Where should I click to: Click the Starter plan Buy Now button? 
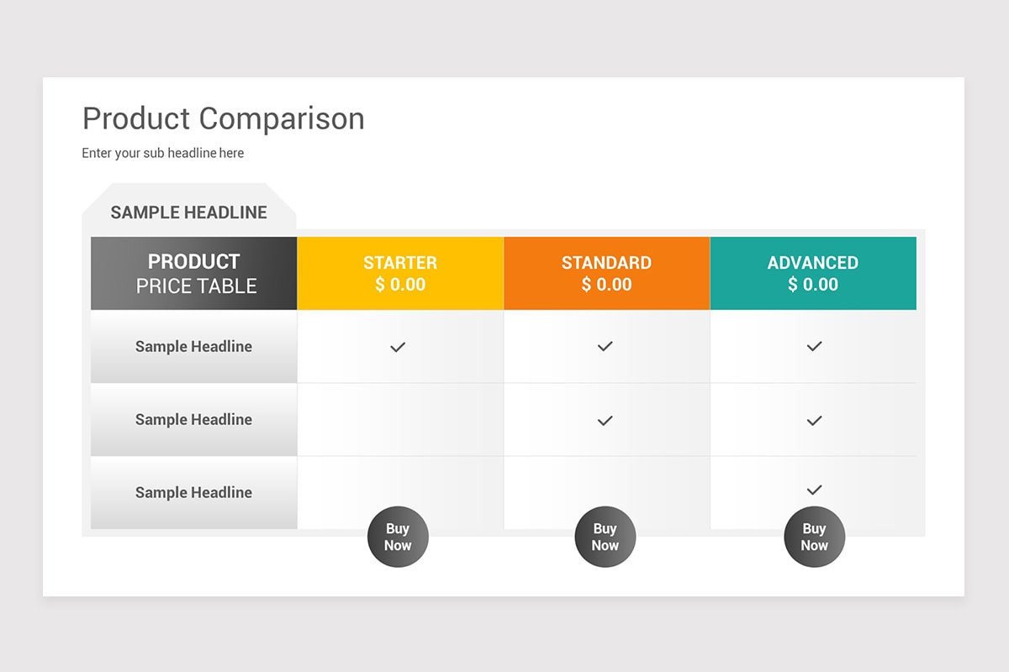coord(398,537)
